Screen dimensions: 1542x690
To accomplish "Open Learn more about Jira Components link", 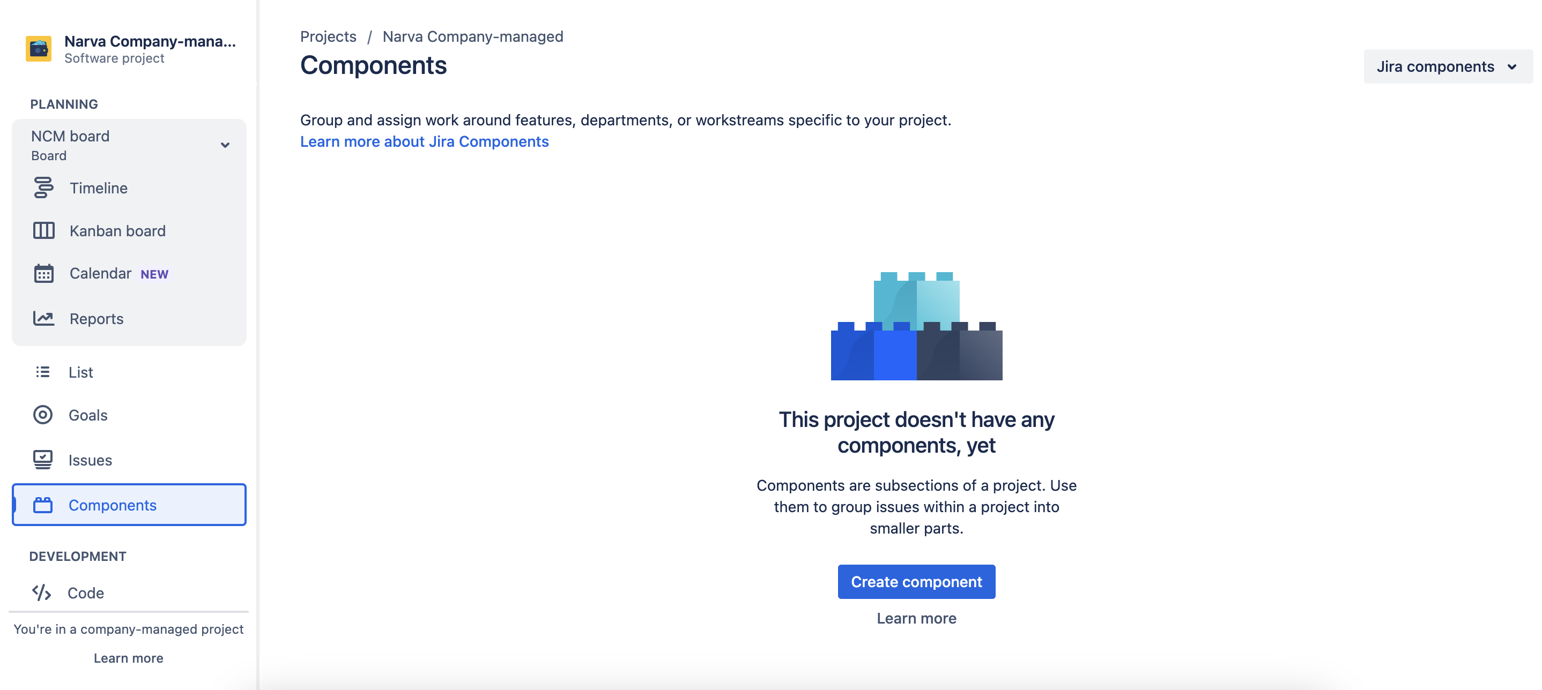I will [424, 142].
